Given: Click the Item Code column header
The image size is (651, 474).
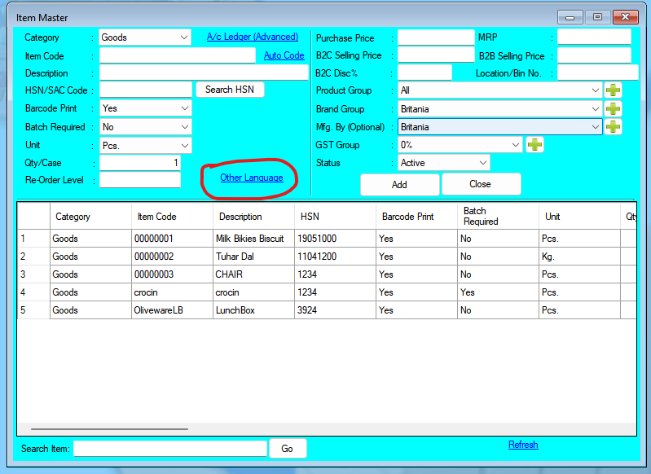Looking at the screenshot, I should 172,217.
